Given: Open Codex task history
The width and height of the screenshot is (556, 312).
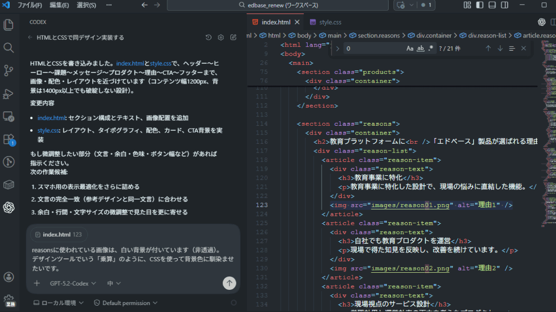Looking at the screenshot, I should [208, 37].
